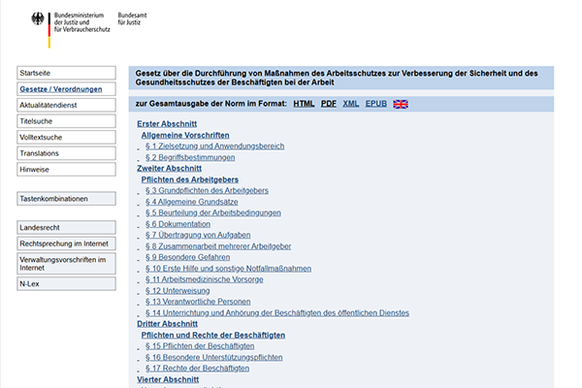Download the EPUB format version

tap(375, 104)
